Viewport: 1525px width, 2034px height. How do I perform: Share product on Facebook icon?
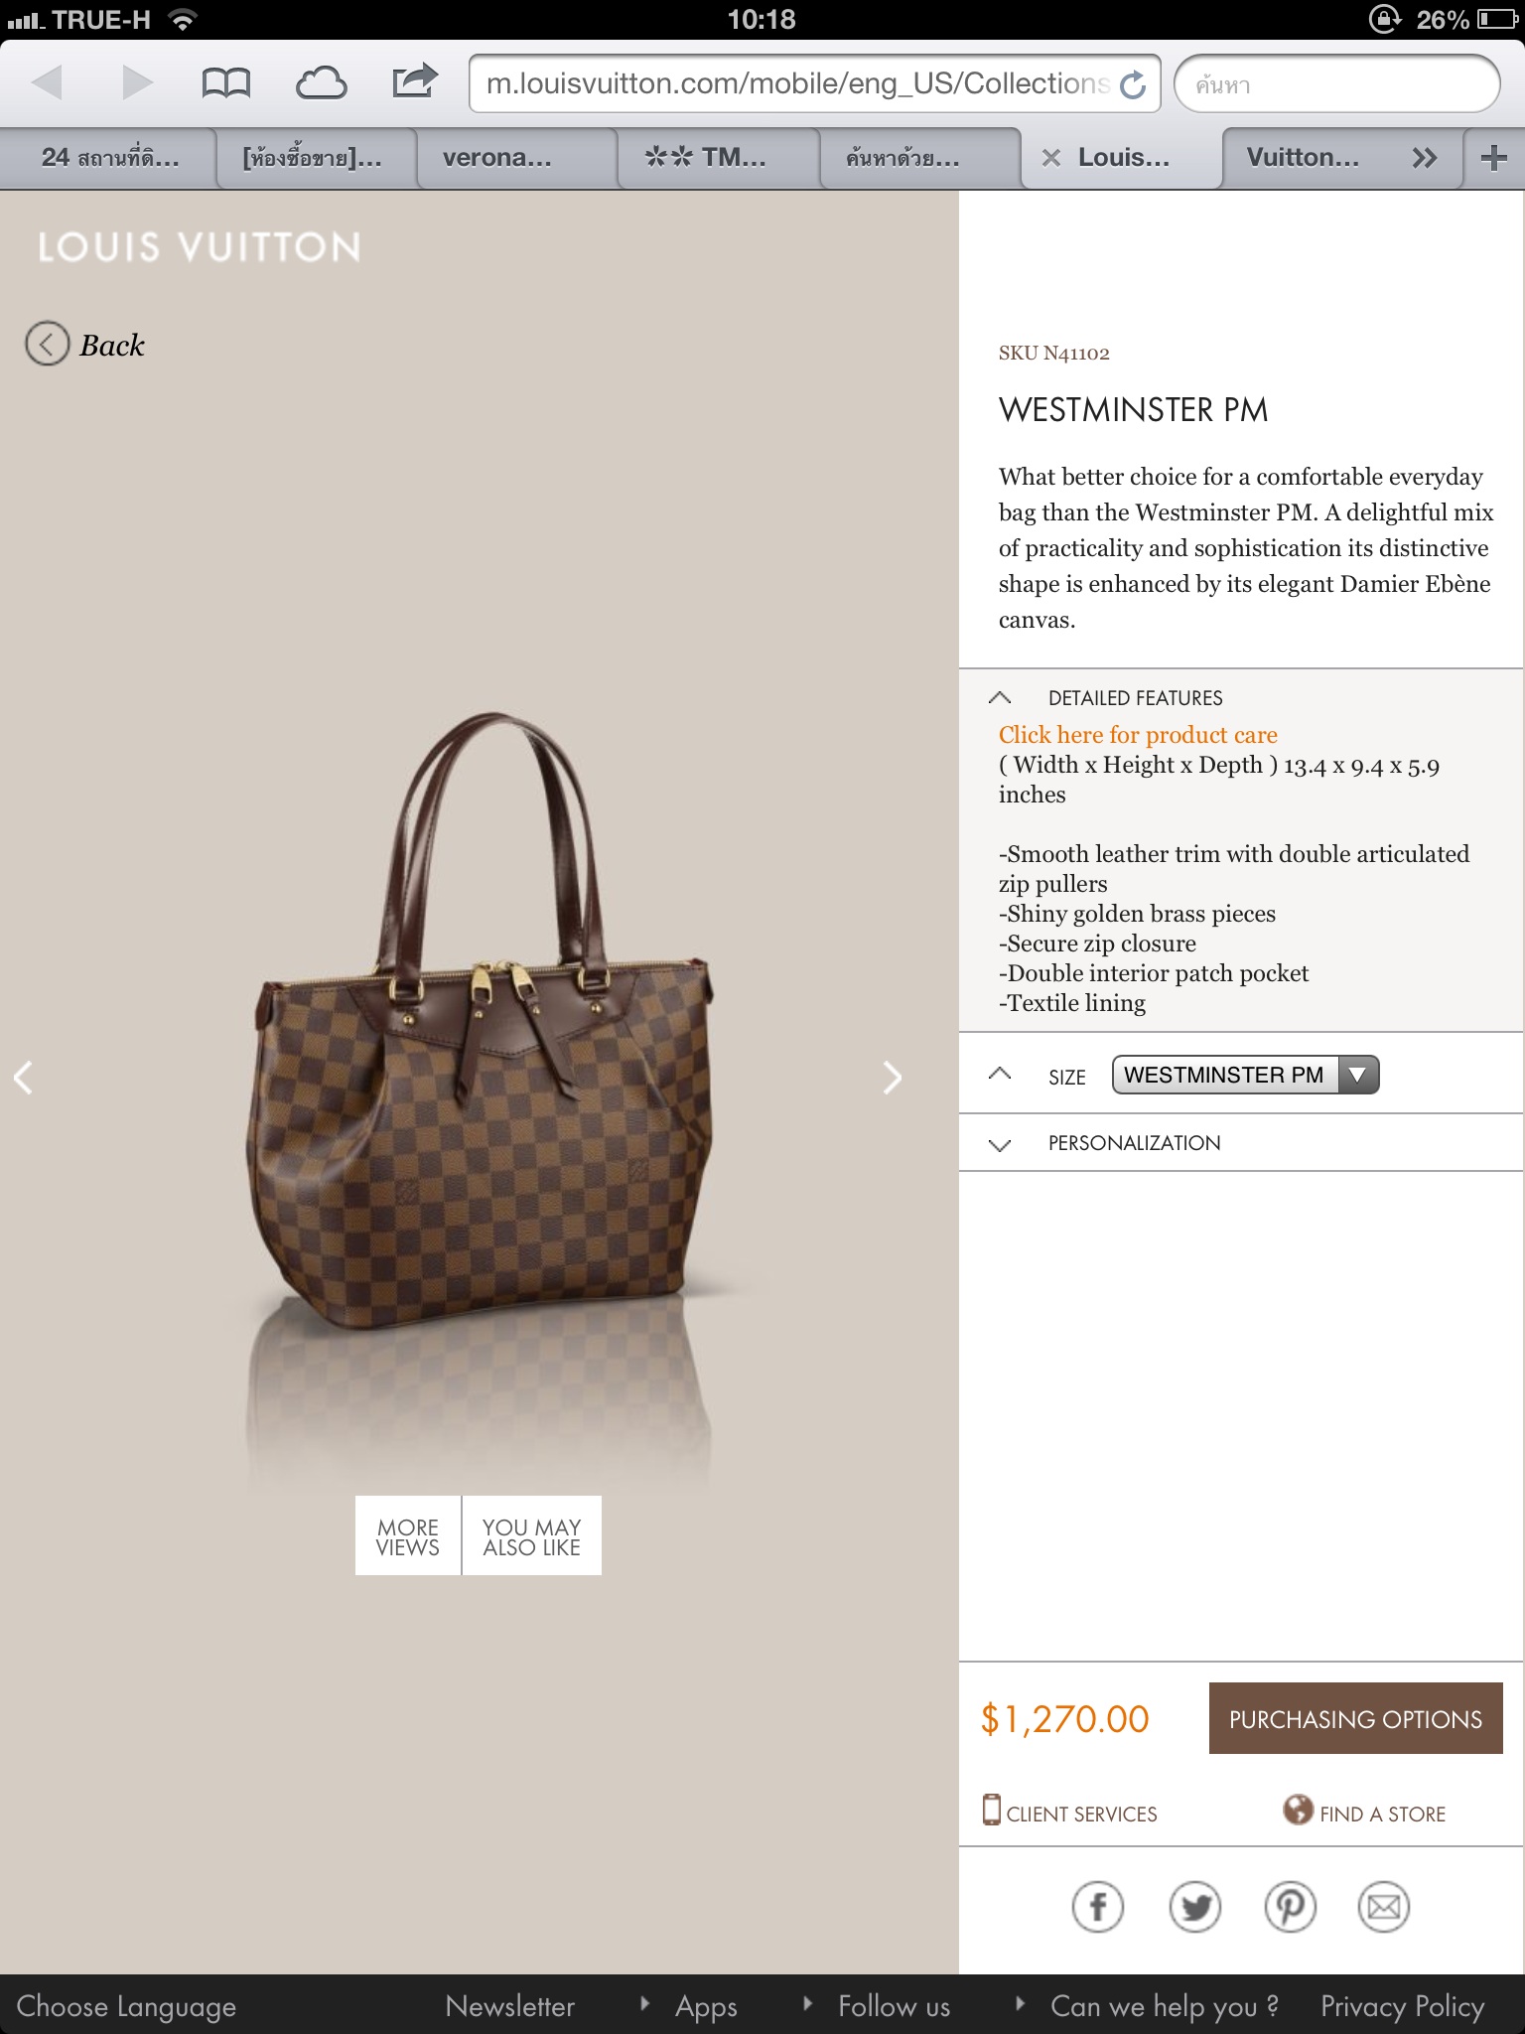pos(1098,1907)
